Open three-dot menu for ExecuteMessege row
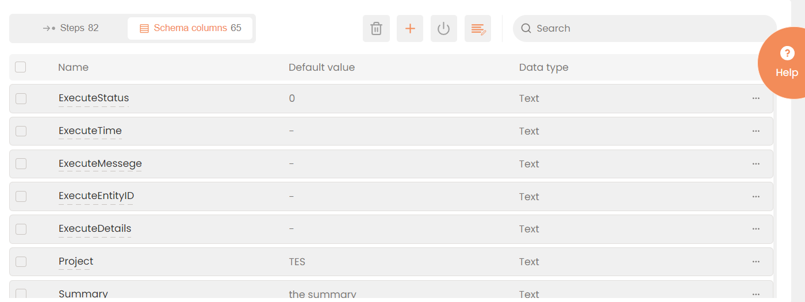The image size is (805, 302). (x=756, y=164)
